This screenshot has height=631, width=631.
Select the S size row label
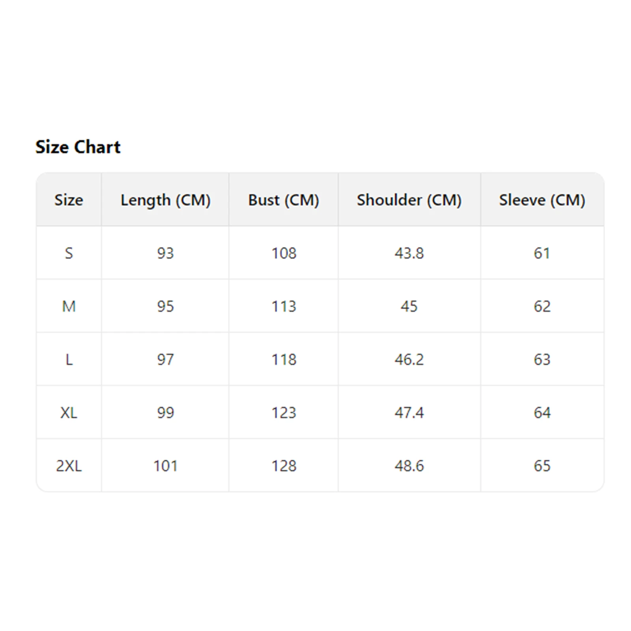(x=69, y=253)
